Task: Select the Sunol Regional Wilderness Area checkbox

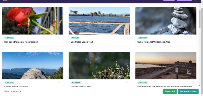Action: pos(193,38)
